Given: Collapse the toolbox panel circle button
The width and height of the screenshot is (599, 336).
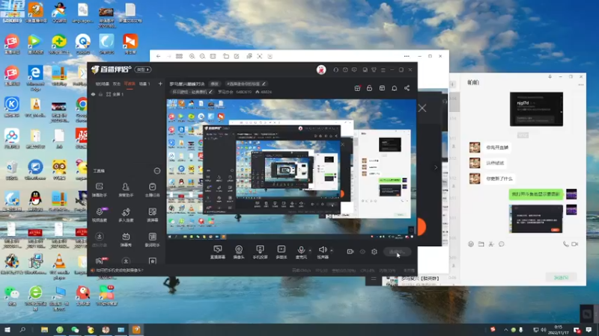Looking at the screenshot, I should point(157,171).
